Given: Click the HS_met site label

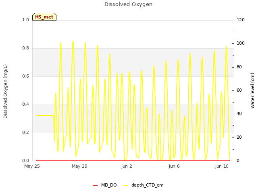Looking at the screenshot, I should coord(44,17).
